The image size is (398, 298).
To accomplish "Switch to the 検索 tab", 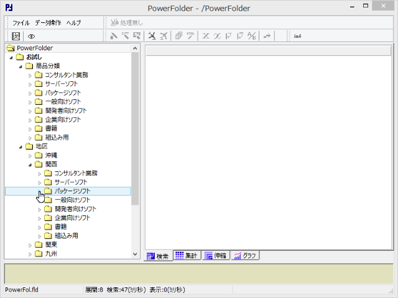I will click(158, 256).
